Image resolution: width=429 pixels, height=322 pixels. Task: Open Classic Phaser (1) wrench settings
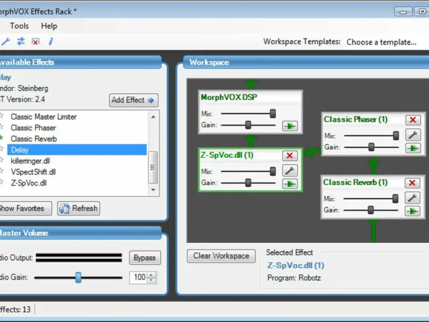point(413,135)
